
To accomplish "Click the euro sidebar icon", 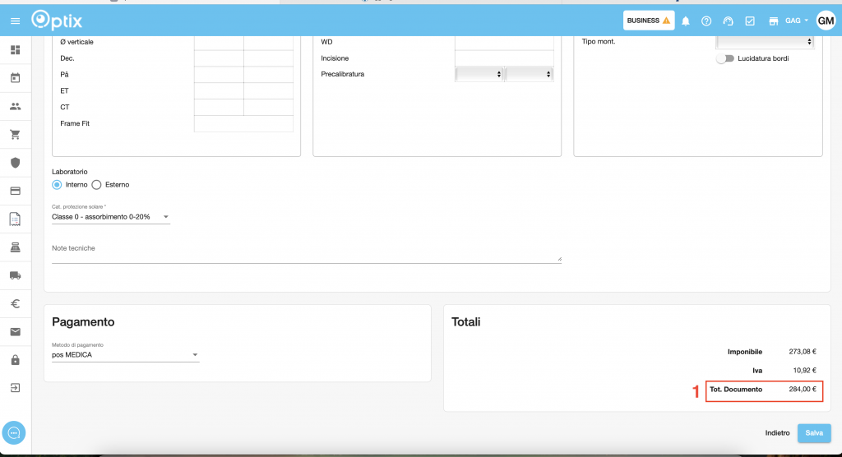I will 15,303.
